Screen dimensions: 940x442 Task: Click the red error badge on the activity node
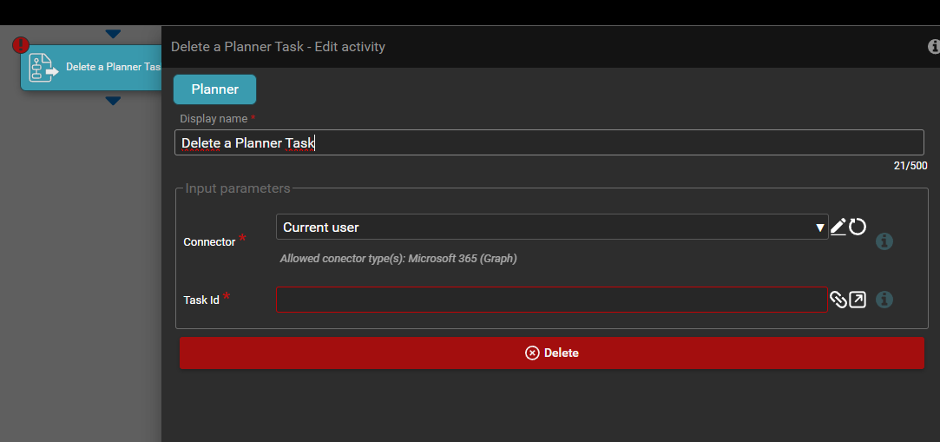(20, 45)
